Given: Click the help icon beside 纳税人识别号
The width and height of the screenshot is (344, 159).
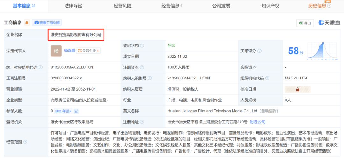Looking at the screenshot, I should coord(150,78).
